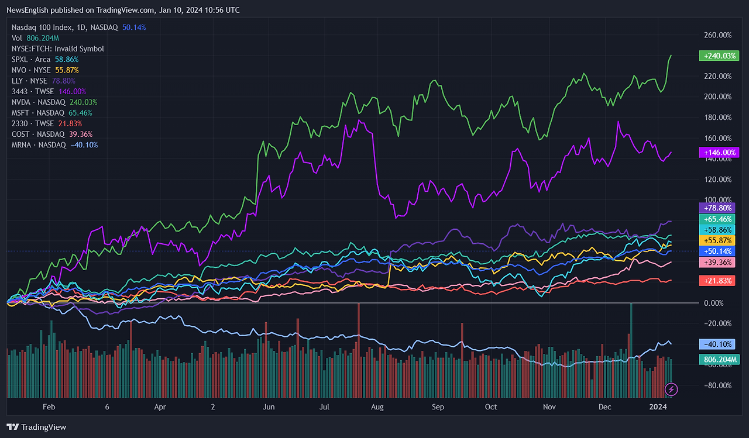749x438 pixels.
Task: Click the purple lightning bolt icon on the chart
Action: (x=671, y=389)
